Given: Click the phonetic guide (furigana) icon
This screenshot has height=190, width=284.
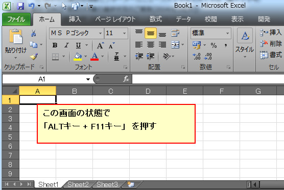Looking at the screenshot, I should pos(116,57).
